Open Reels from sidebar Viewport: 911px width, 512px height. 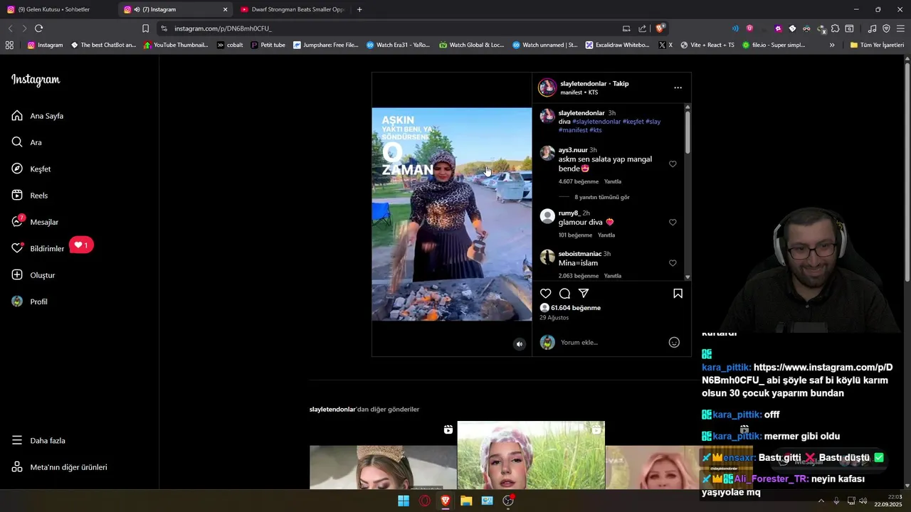(x=30, y=196)
